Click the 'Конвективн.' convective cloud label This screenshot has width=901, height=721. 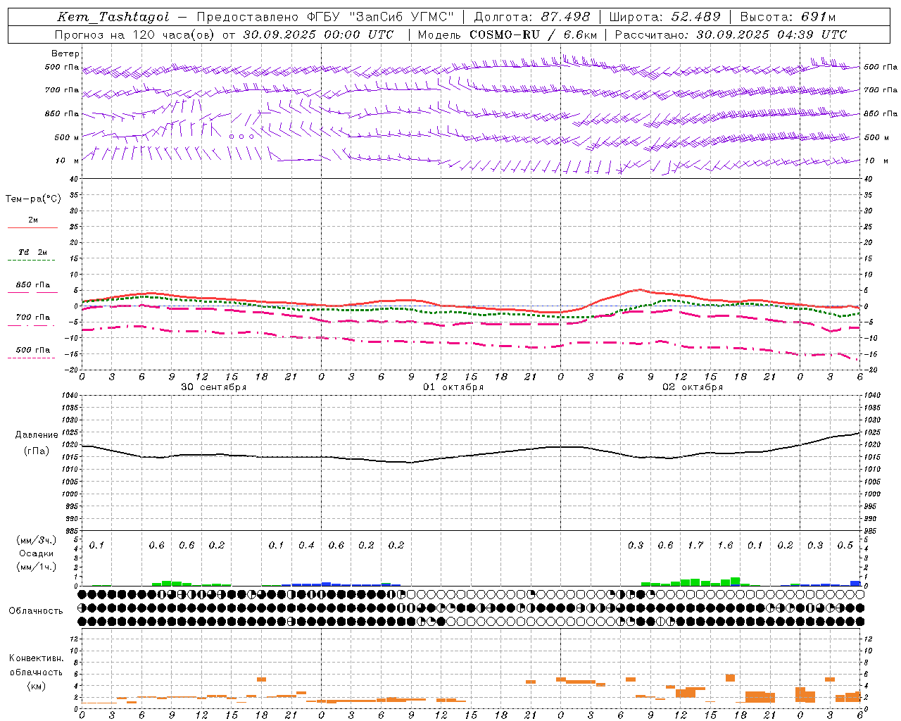coord(36,658)
